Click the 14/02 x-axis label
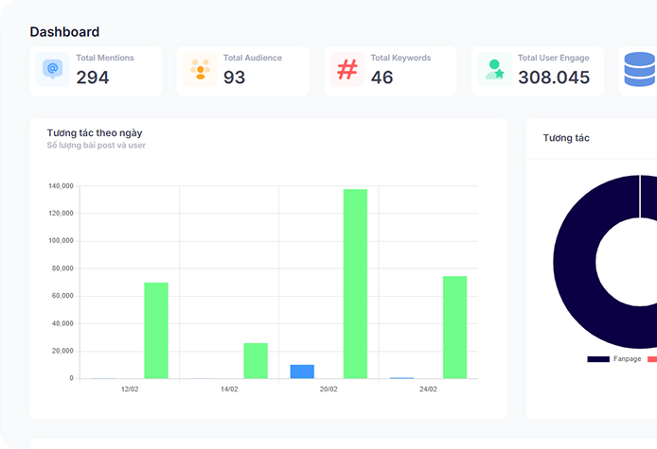The height and width of the screenshot is (449, 657). coord(229,389)
